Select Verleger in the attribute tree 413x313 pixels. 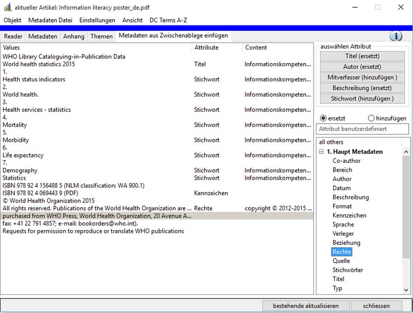point(343,234)
